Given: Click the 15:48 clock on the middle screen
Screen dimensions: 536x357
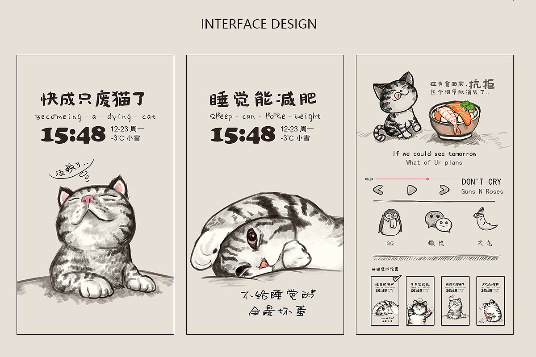Looking at the screenshot, I should pyautogui.click(x=243, y=134).
